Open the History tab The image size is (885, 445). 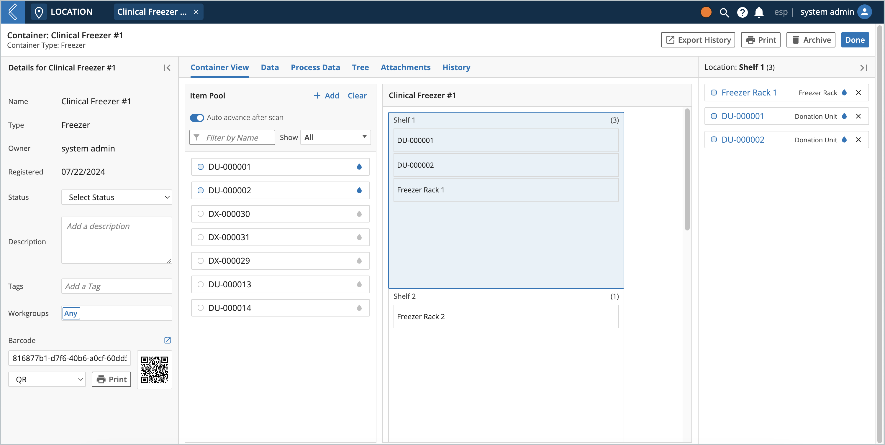pos(456,67)
